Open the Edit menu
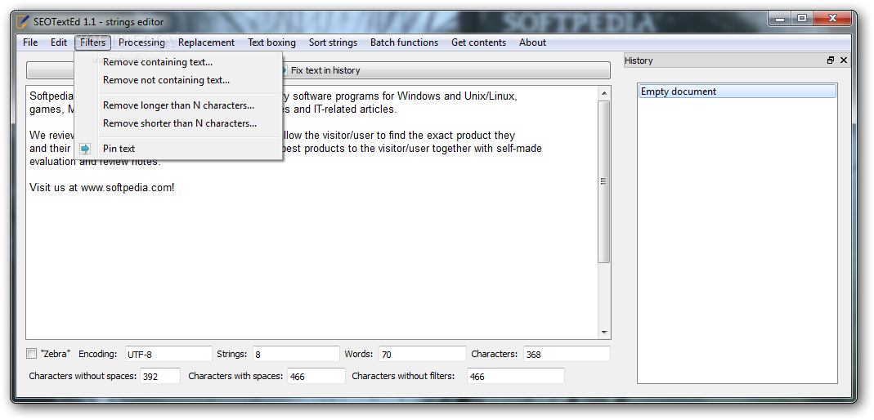This screenshot has height=420, width=874. (x=59, y=42)
